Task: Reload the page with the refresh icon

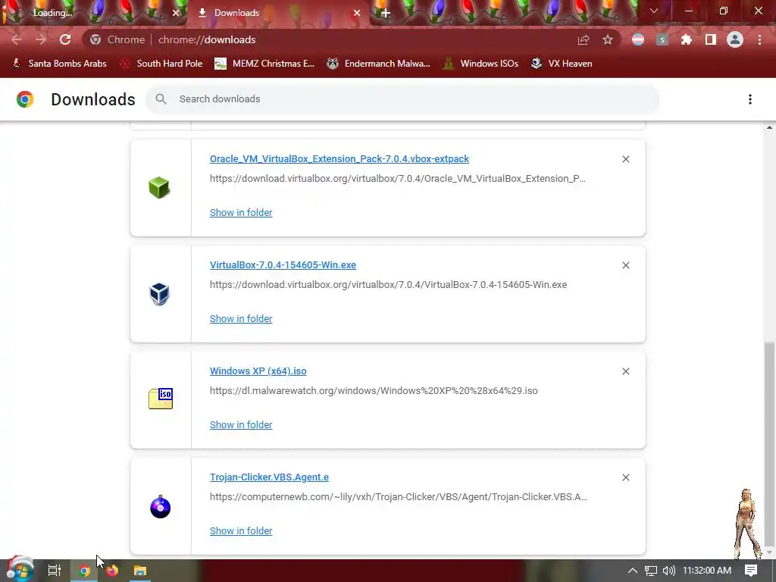Action: point(65,39)
